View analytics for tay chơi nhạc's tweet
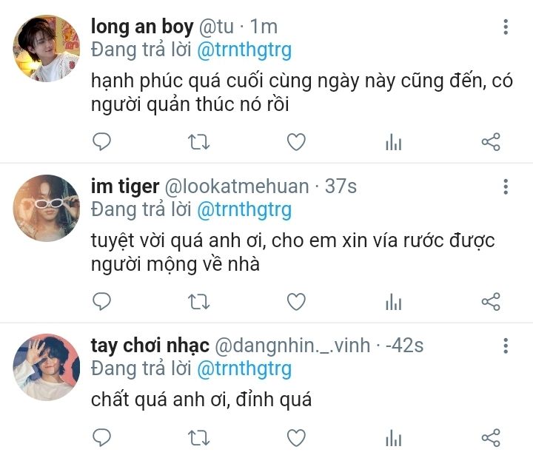The height and width of the screenshot is (458, 533). click(393, 439)
